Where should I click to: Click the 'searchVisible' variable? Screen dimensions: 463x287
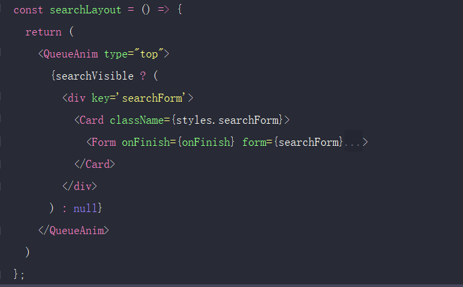point(94,76)
